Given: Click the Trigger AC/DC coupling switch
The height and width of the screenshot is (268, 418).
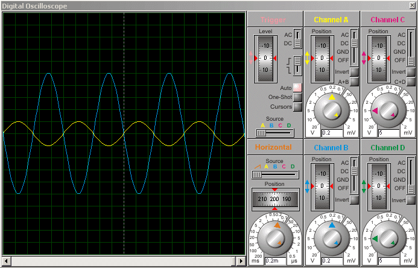Looking at the screenshot, I should 297,39.
